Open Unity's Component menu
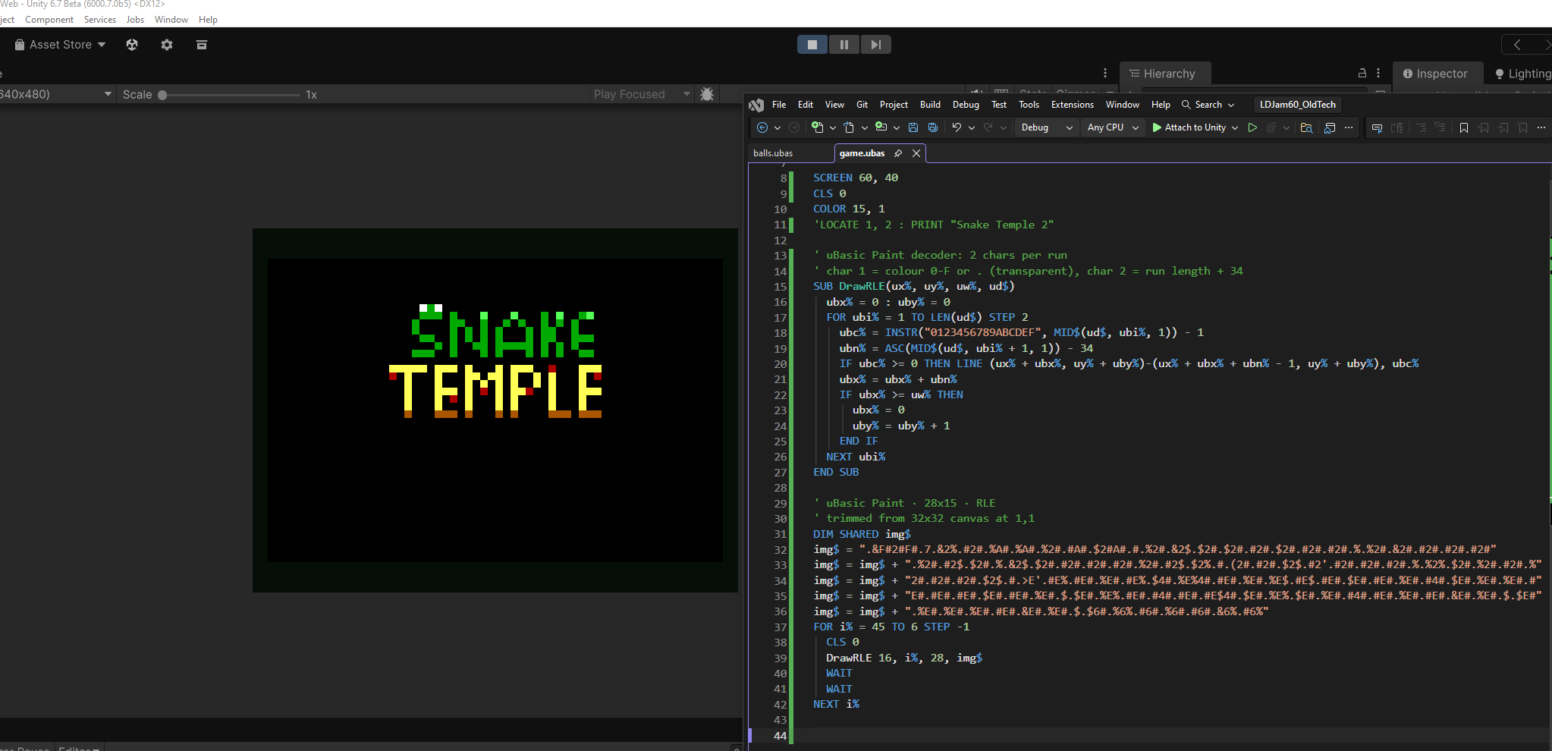1552x751 pixels. pos(49,20)
